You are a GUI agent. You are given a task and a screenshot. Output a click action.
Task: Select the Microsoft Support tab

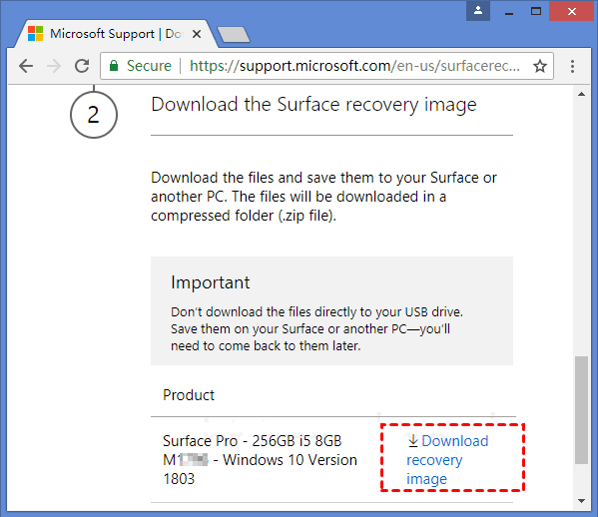point(117,34)
